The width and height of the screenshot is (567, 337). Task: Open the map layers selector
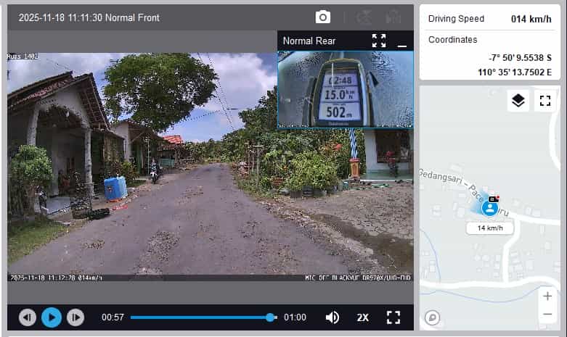point(518,101)
